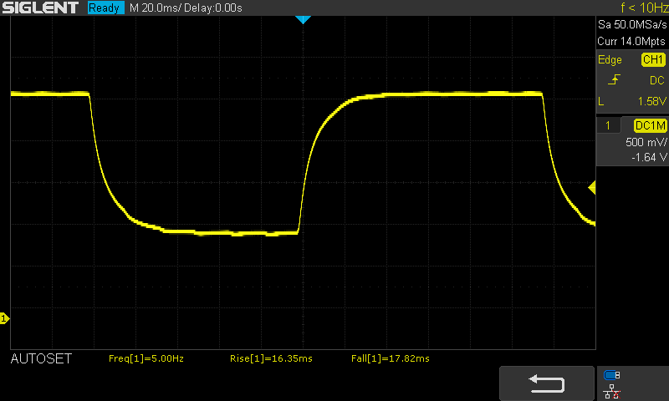The width and height of the screenshot is (669, 401).
Task: Click the channel 1 ground level marker
Action: coord(4,318)
